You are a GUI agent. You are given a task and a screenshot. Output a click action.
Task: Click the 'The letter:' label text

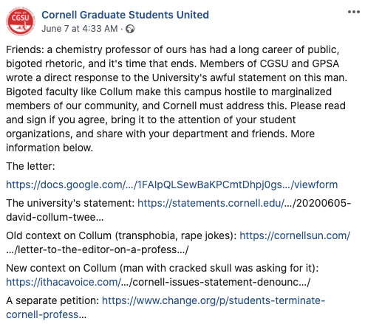30,166
